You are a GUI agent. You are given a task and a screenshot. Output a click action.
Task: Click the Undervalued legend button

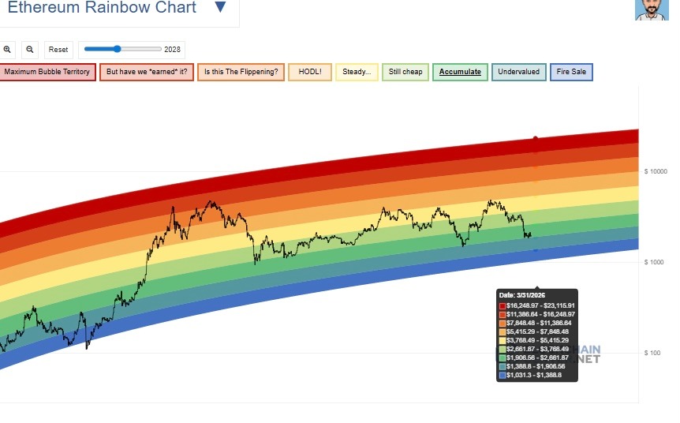pos(519,72)
